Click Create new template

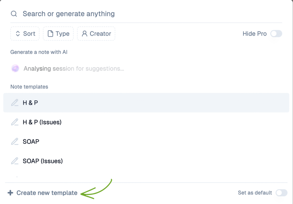47,193
